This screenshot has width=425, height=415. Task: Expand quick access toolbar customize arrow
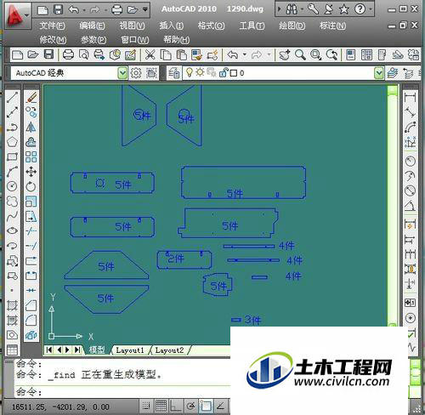point(145,9)
